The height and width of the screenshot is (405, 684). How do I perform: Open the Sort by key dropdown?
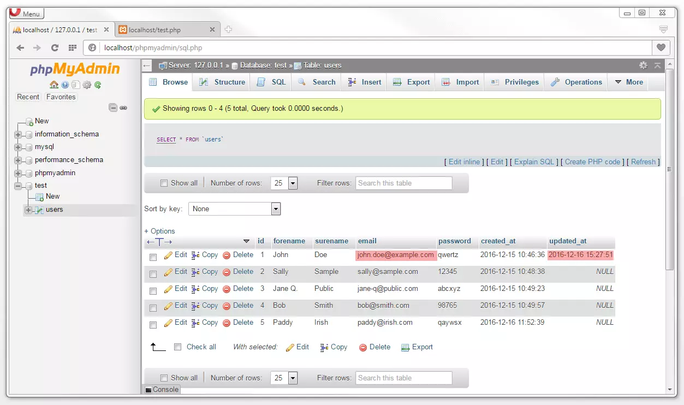click(234, 209)
